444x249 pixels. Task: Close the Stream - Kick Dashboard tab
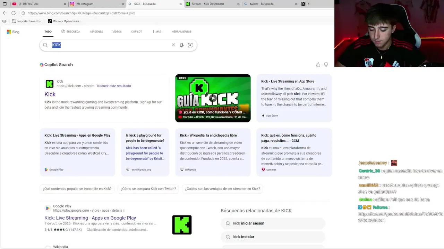tap(238, 4)
